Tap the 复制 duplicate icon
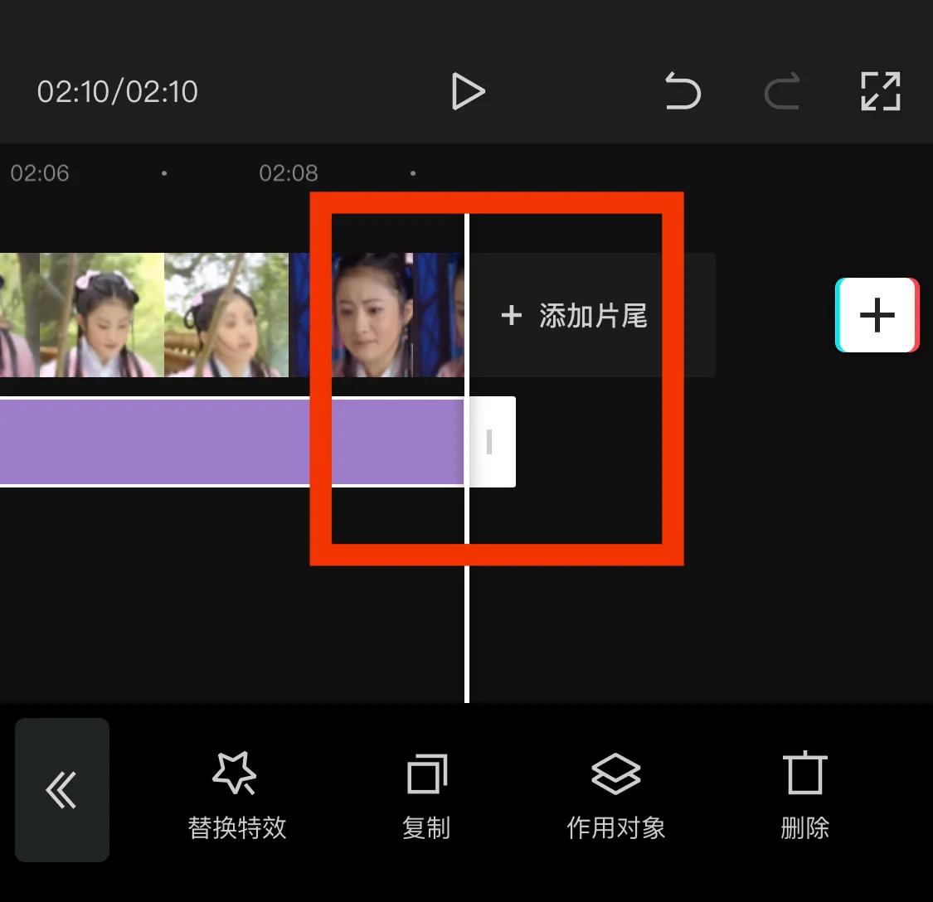Image resolution: width=933 pixels, height=902 pixels. 425,773
